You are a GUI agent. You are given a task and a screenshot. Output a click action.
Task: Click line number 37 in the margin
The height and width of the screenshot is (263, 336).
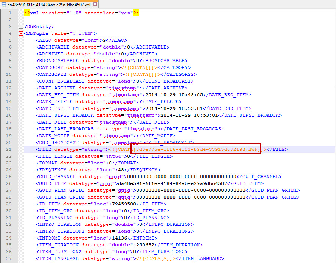coord(9,258)
